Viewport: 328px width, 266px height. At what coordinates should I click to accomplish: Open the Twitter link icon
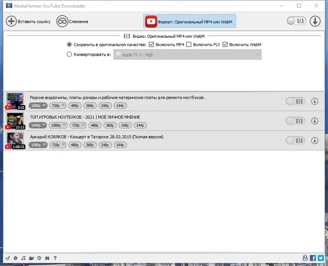(321, 258)
